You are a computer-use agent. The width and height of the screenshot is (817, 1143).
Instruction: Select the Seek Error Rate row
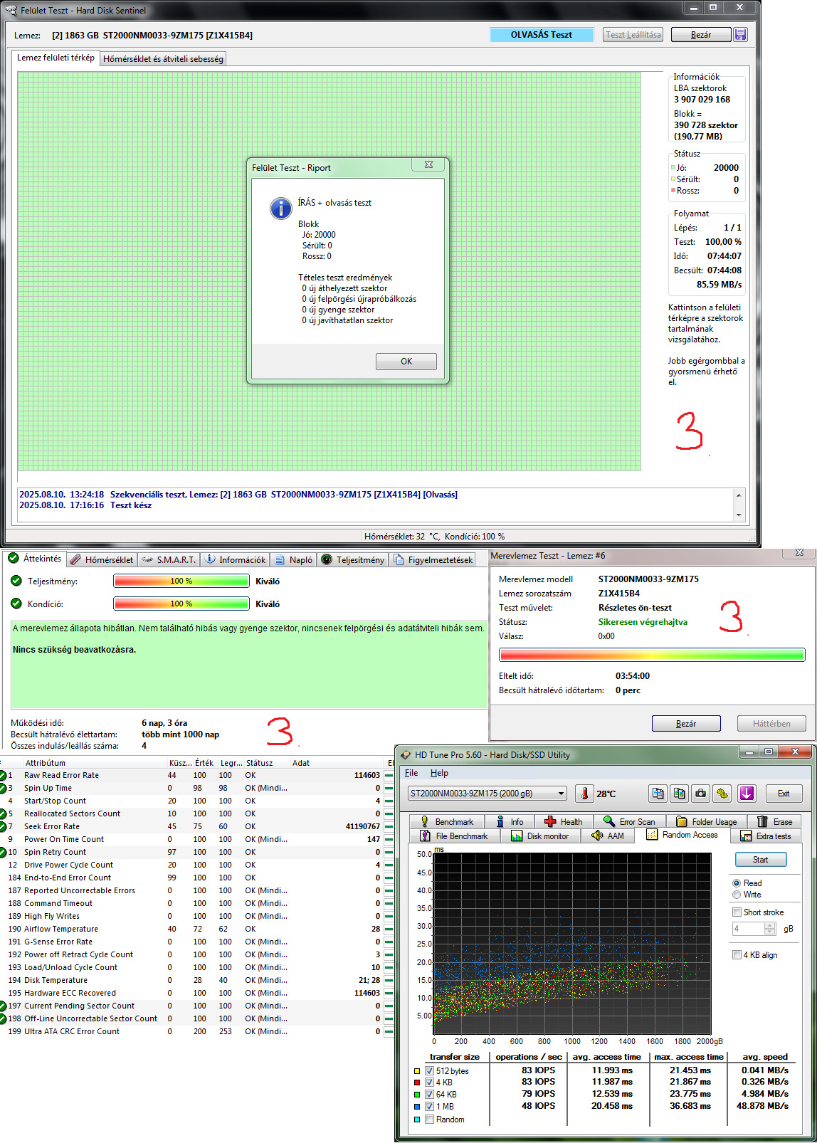(196, 826)
